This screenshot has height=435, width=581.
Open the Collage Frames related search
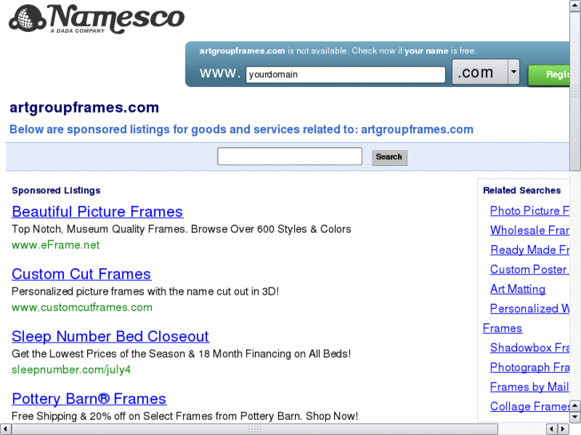pos(530,406)
